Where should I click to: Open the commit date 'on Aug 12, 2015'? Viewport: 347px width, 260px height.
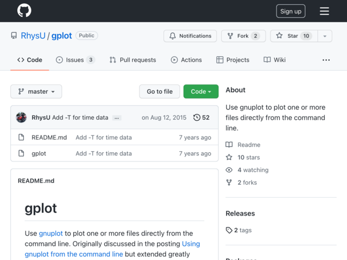[x=164, y=118]
